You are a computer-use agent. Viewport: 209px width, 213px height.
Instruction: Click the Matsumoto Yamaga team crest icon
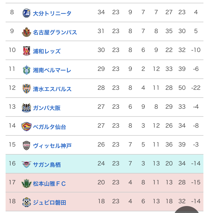click(26, 183)
